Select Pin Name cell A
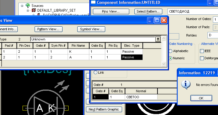The width and height of the screenshot is (218, 115). pyautogui.click(x=78, y=57)
